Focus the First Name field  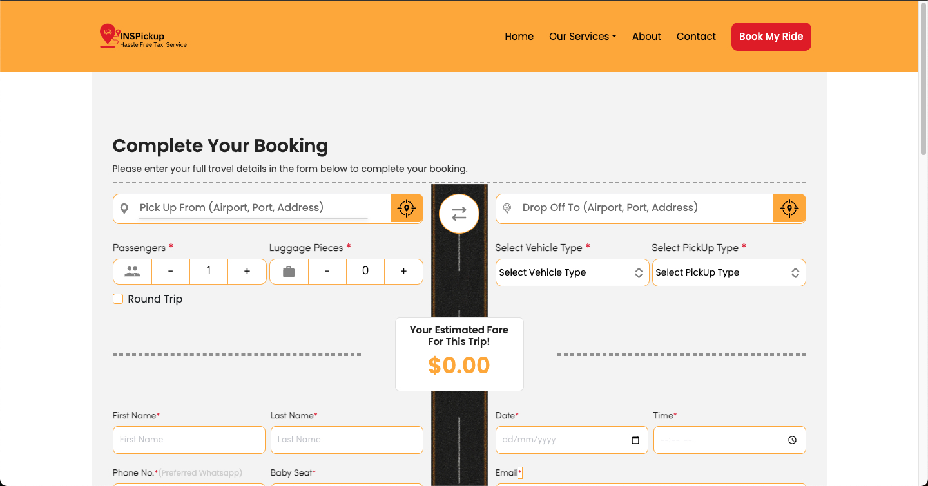(x=189, y=440)
